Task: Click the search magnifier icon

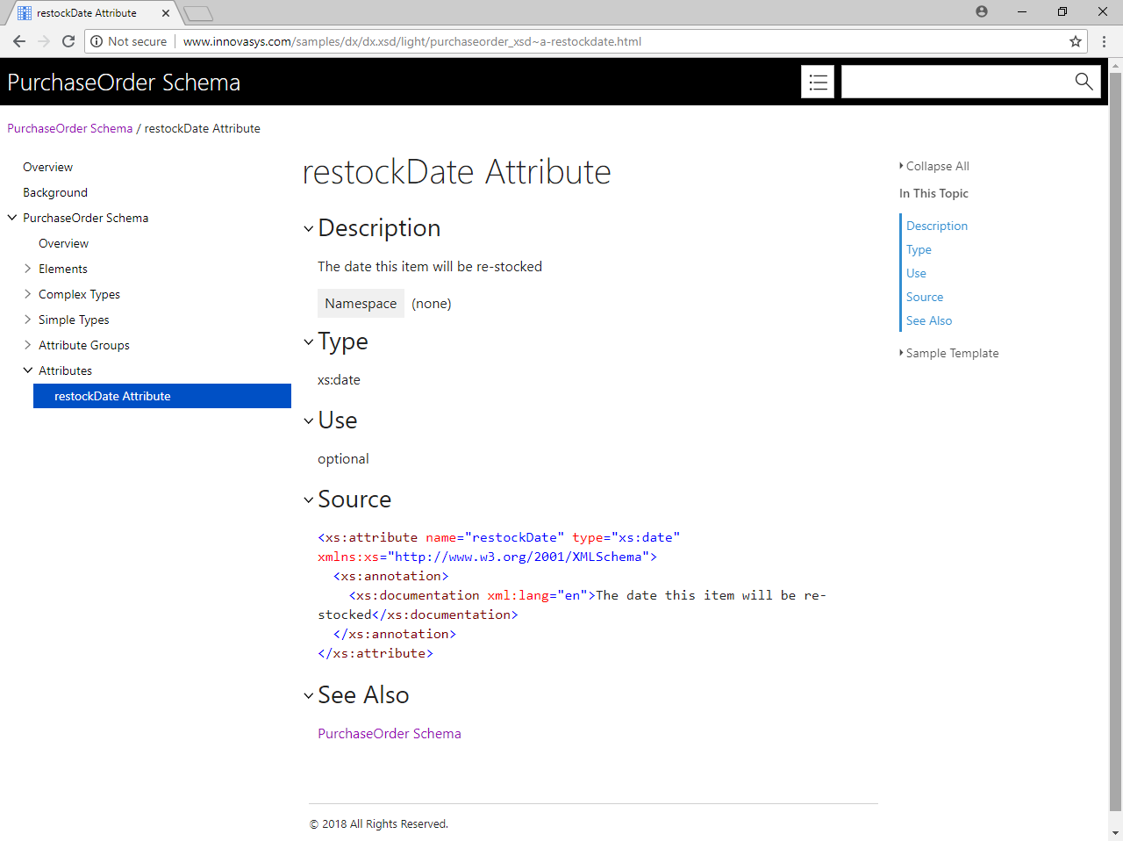Action: pos(1084,82)
